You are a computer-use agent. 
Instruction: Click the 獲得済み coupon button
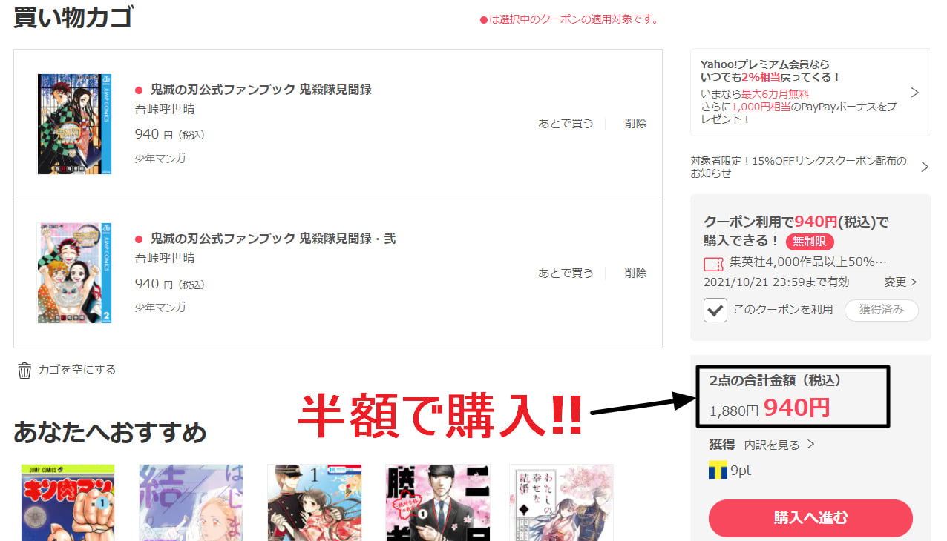tap(882, 310)
